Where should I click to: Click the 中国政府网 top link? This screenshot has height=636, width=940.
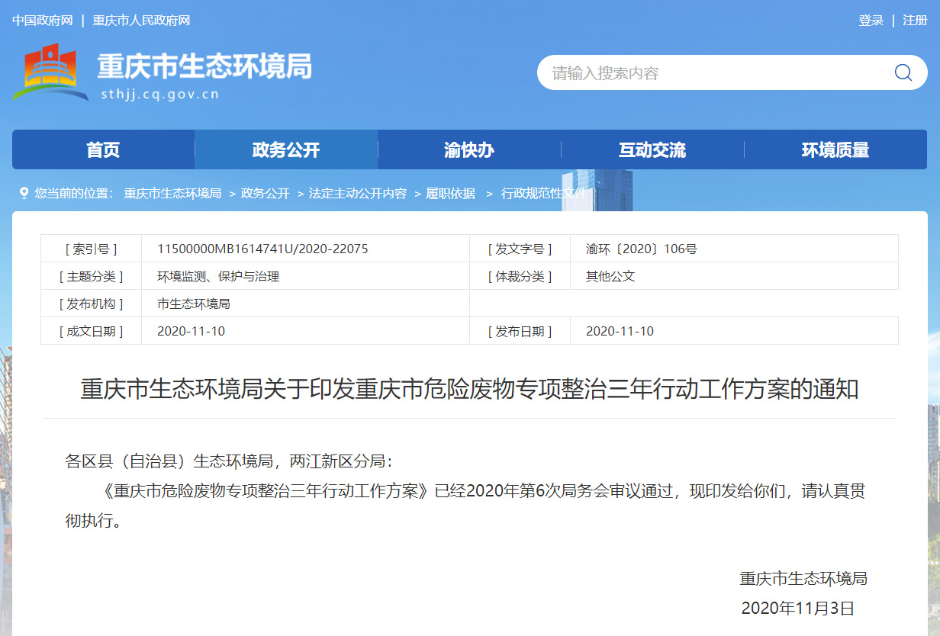[43, 21]
